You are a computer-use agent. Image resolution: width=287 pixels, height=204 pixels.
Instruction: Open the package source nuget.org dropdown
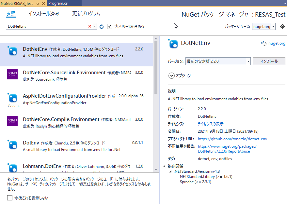(x=263, y=26)
